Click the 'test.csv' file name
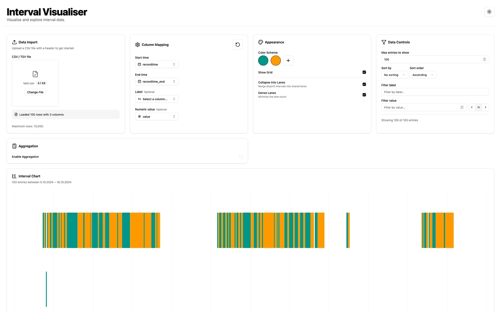The width and height of the screenshot is (501, 313). tap(29, 83)
